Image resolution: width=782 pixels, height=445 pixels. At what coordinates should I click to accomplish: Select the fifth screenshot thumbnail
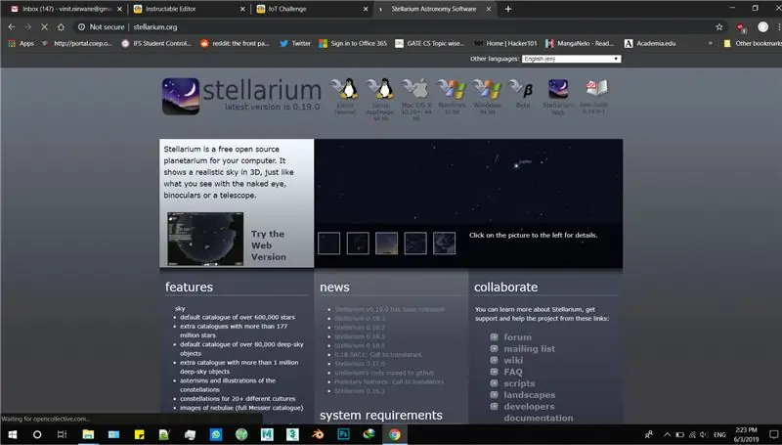click(444, 243)
